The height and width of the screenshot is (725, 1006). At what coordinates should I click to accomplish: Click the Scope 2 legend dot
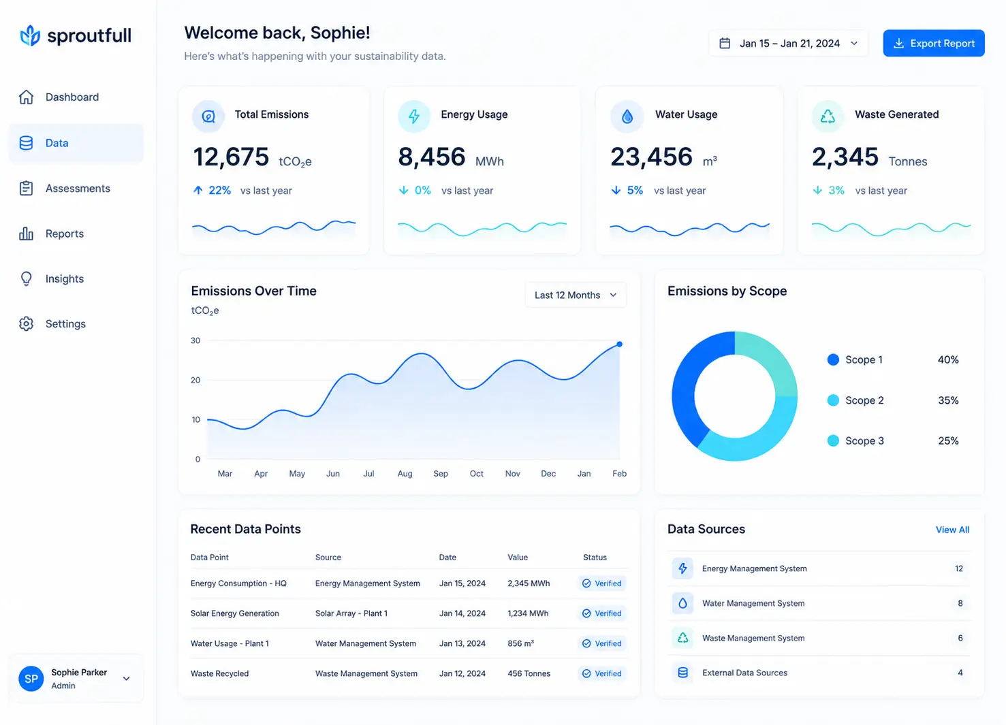point(833,400)
